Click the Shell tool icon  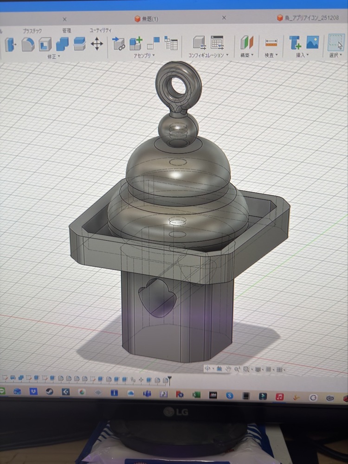tap(45, 44)
